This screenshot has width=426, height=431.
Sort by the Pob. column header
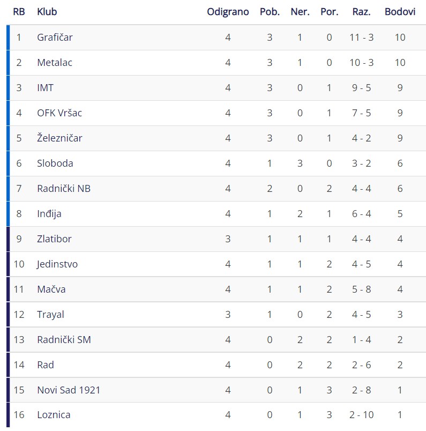270,12
